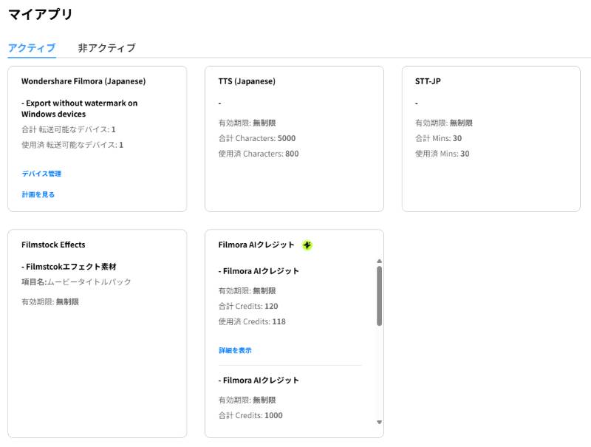Click the Filmstock Effects card title
This screenshot has height=447, width=591.
pos(53,245)
